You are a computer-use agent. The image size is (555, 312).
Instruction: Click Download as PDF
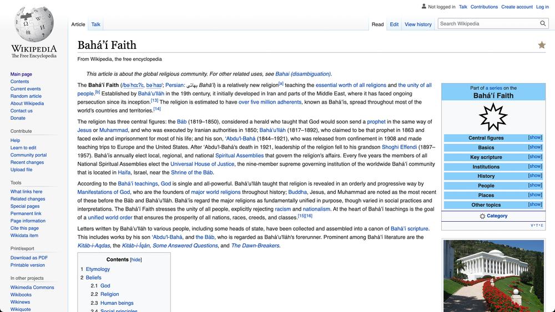point(29,258)
